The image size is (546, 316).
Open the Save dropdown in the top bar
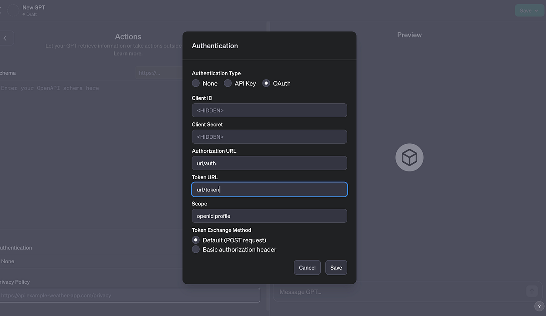[x=528, y=10]
